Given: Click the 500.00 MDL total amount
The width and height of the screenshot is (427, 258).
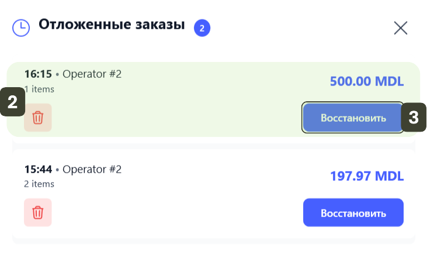Looking at the screenshot, I should tap(366, 81).
